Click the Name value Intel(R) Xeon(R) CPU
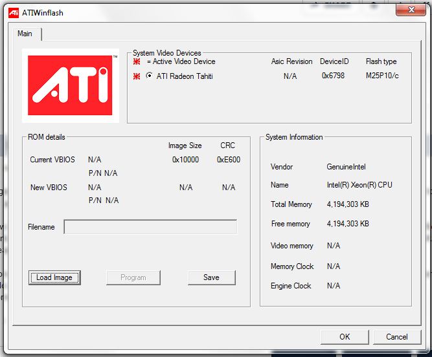 pyautogui.click(x=359, y=185)
